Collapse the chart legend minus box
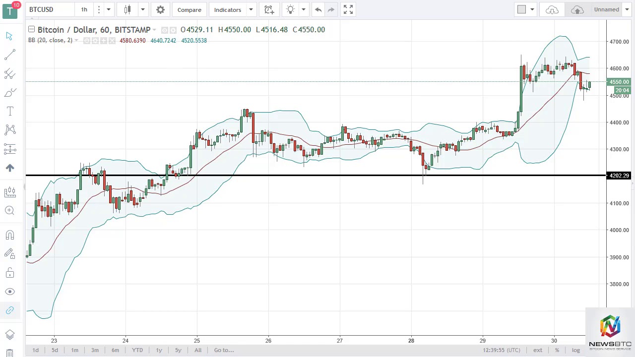 point(31,29)
